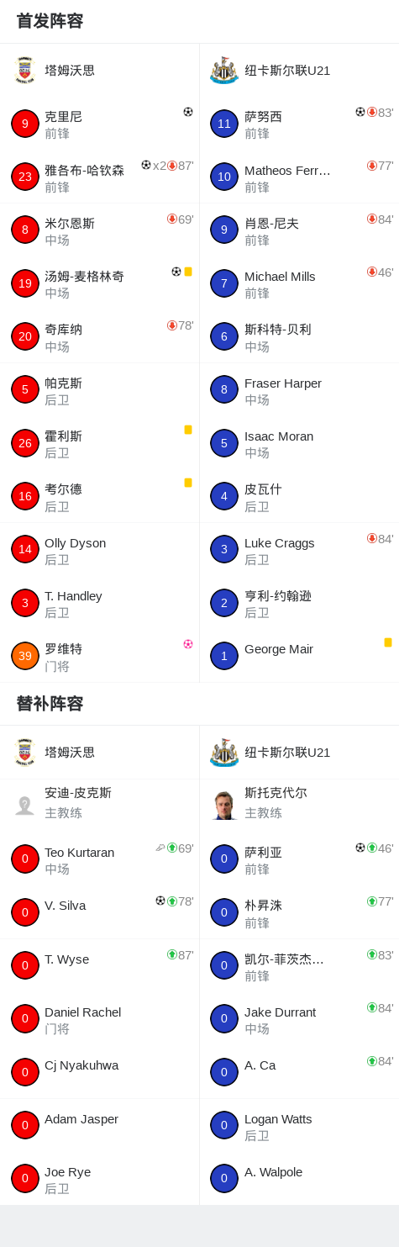Open player 雅各布-哈钦森 profile
Viewport: 399px width, 1247px height.
pyautogui.click(x=84, y=170)
